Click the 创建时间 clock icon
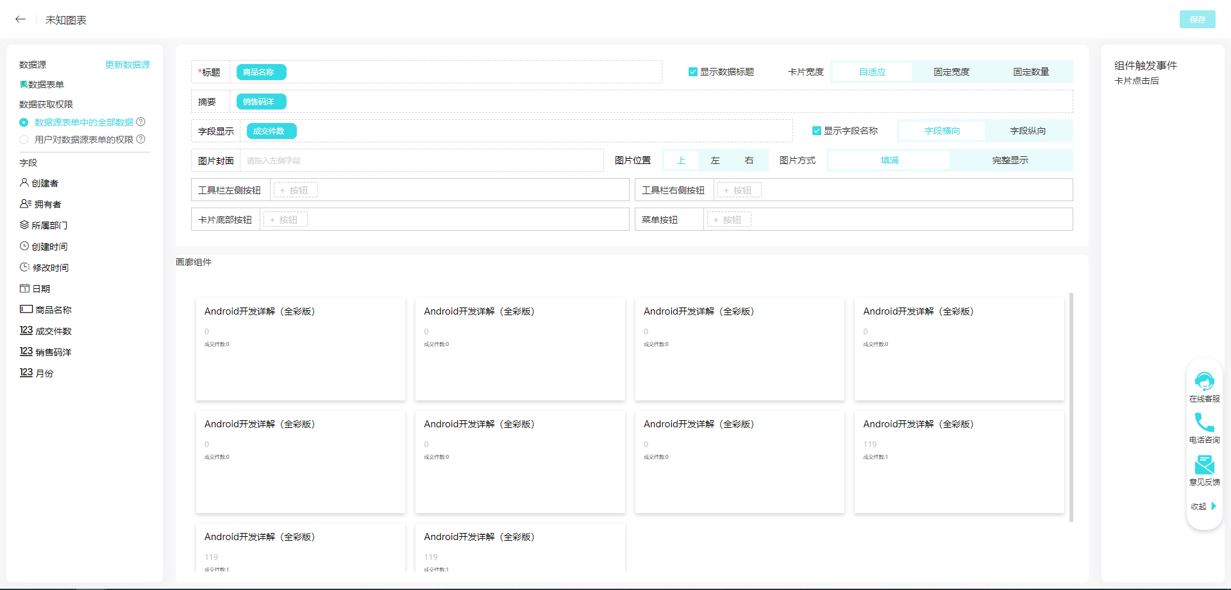Viewport: 1231px width, 590px height. pyautogui.click(x=24, y=246)
